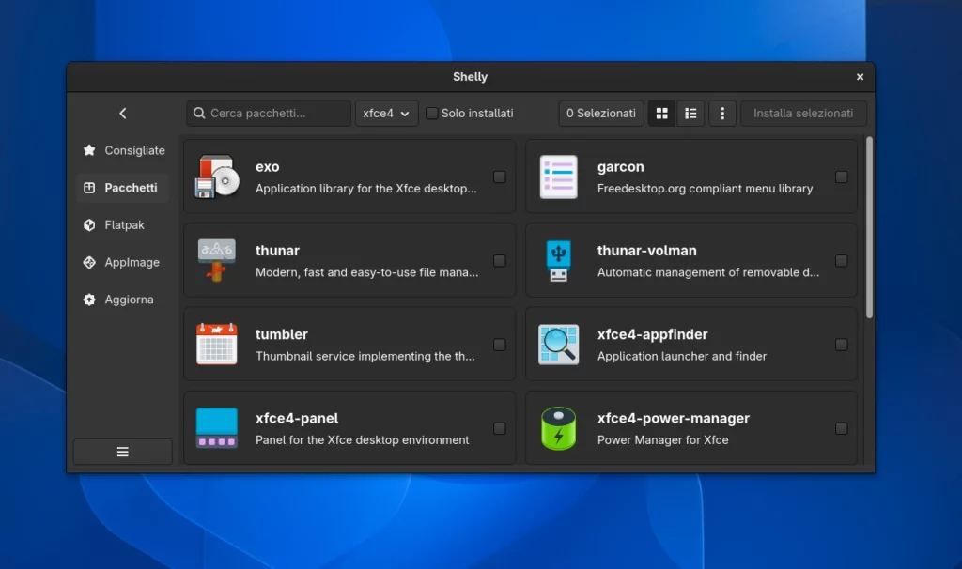Mark the xfce4-panel package checkbox

tap(500, 428)
